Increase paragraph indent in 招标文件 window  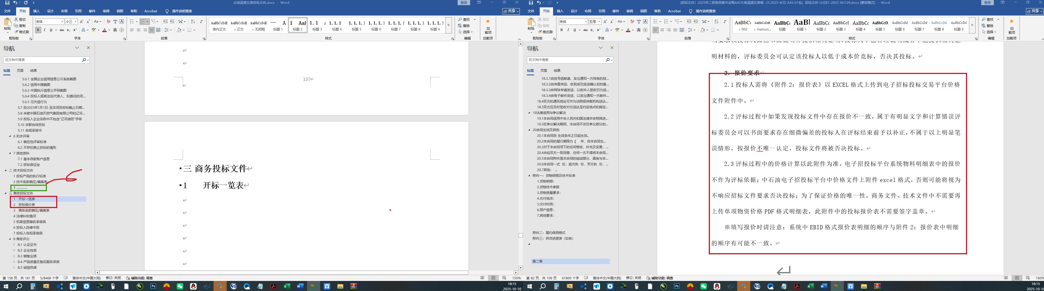[x=695, y=21]
